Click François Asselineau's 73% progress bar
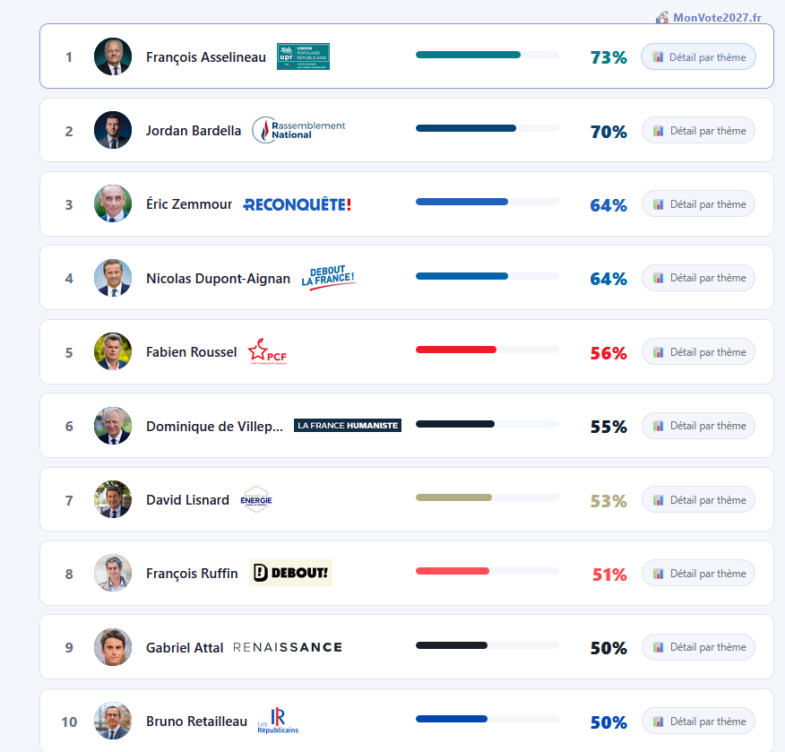The image size is (785, 752). tap(487, 55)
